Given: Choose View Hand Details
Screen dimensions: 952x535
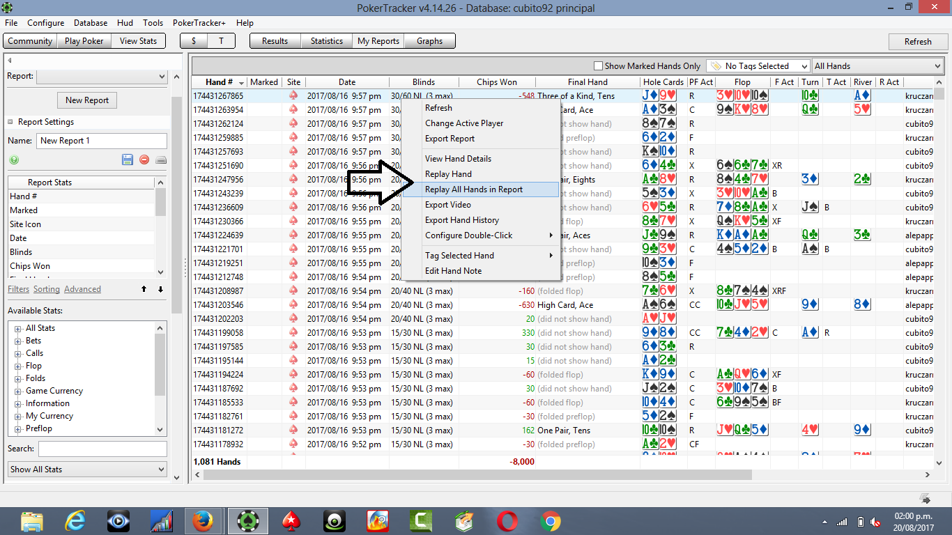Looking at the screenshot, I should tap(481, 159).
